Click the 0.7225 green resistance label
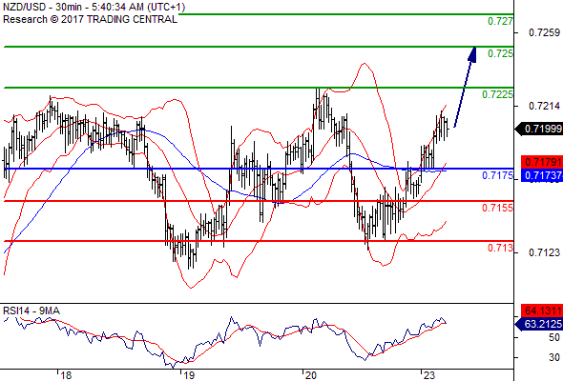Image resolution: width=563 pixels, height=381 pixels. coord(497,94)
